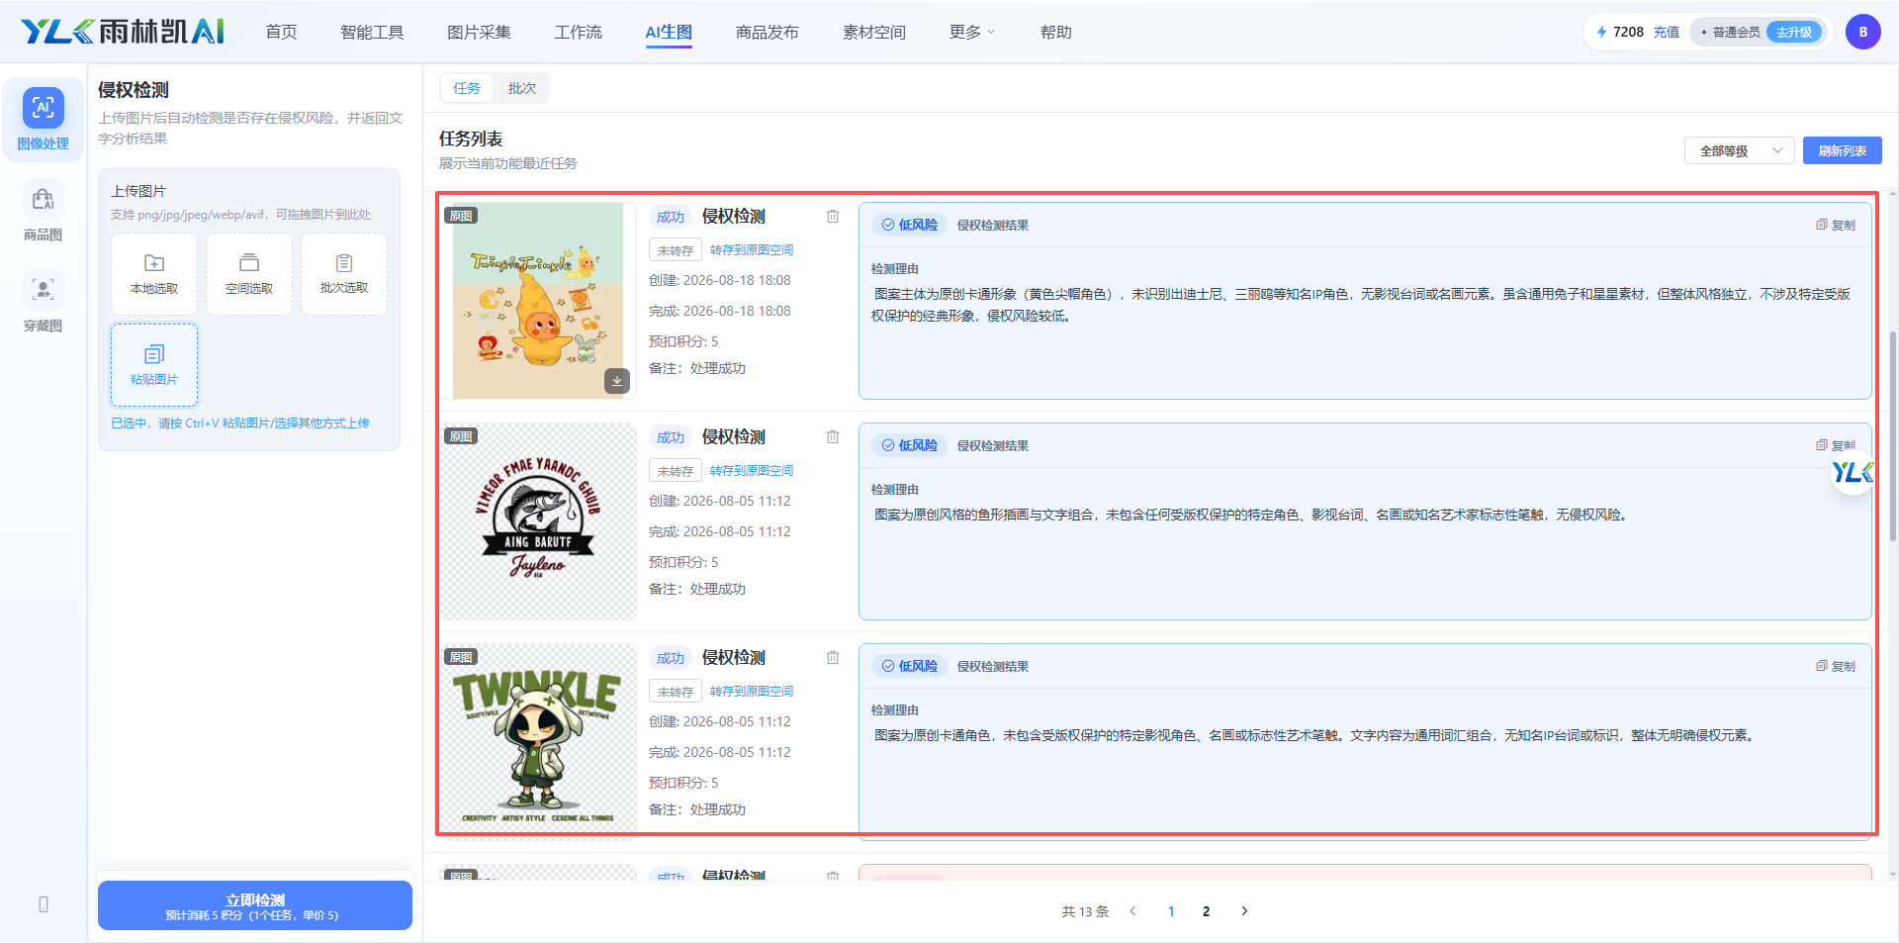
Task: Click the 本地选取 upload tile
Action: click(154, 274)
